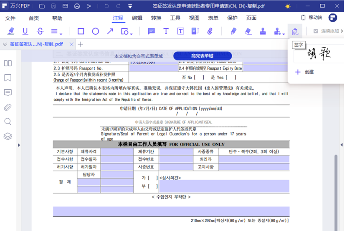The height and width of the screenshot is (231, 347).
Task: Switch to the 表单 tab
Action: click(x=213, y=18)
